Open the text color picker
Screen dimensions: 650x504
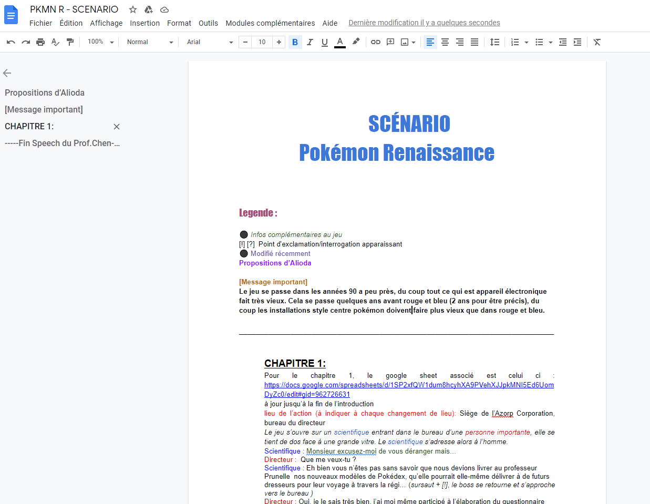[x=340, y=42]
